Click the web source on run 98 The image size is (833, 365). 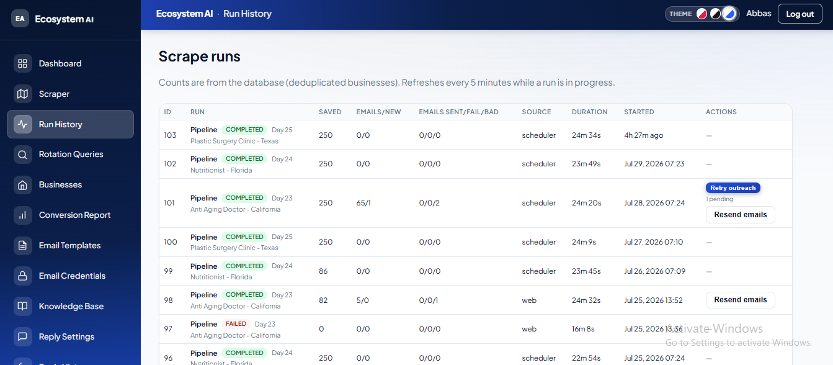529,300
